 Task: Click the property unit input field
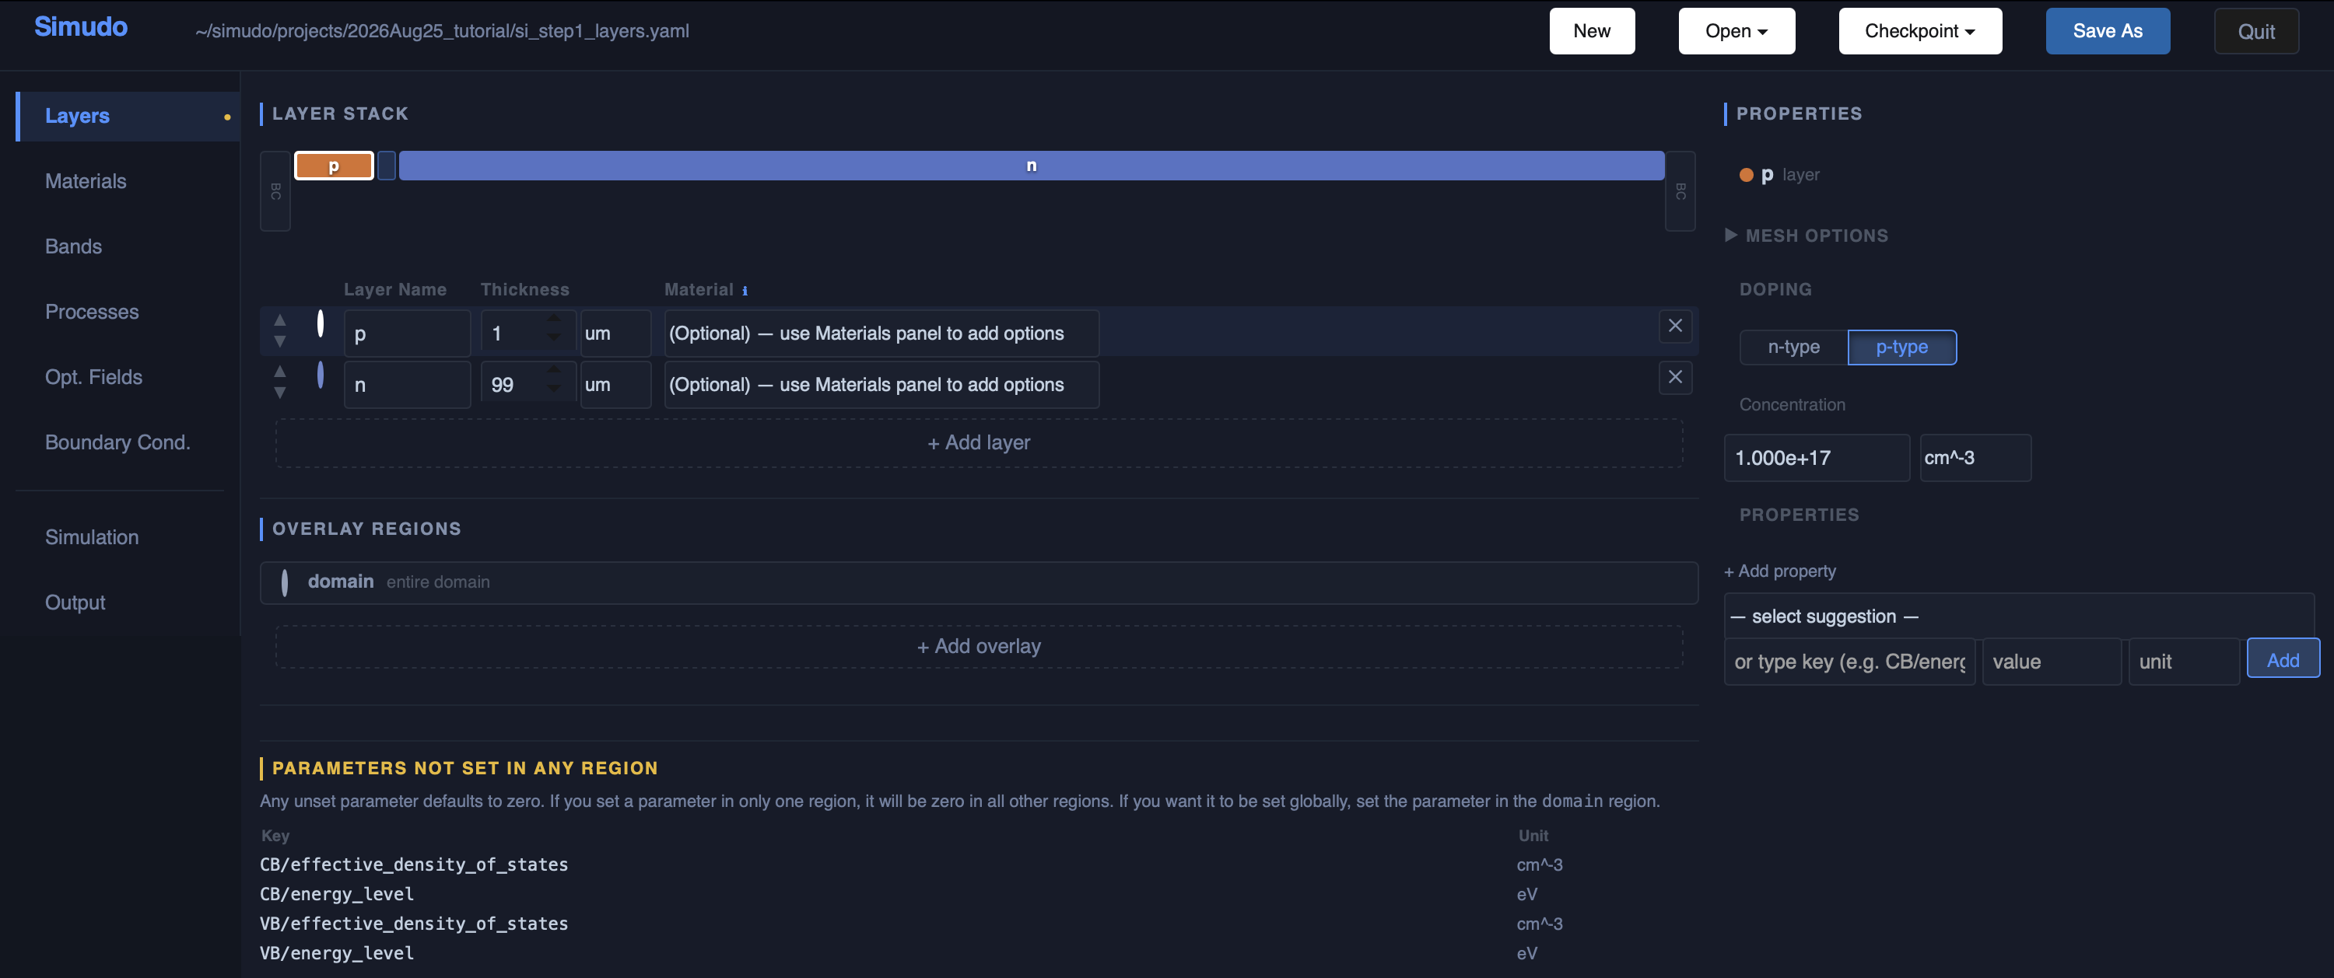[2184, 662]
